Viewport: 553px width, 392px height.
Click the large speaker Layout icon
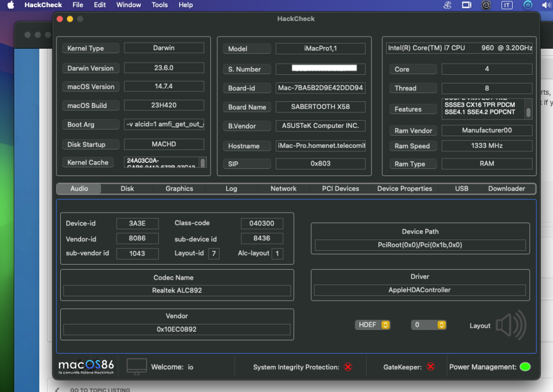click(x=511, y=325)
